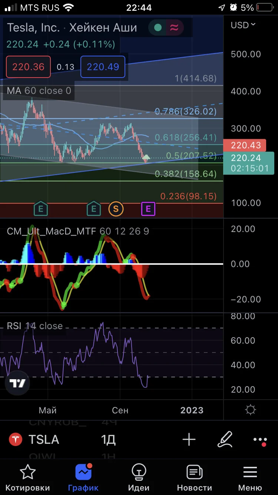Toggle the green market status indicator
278x495 pixels.
158,28
